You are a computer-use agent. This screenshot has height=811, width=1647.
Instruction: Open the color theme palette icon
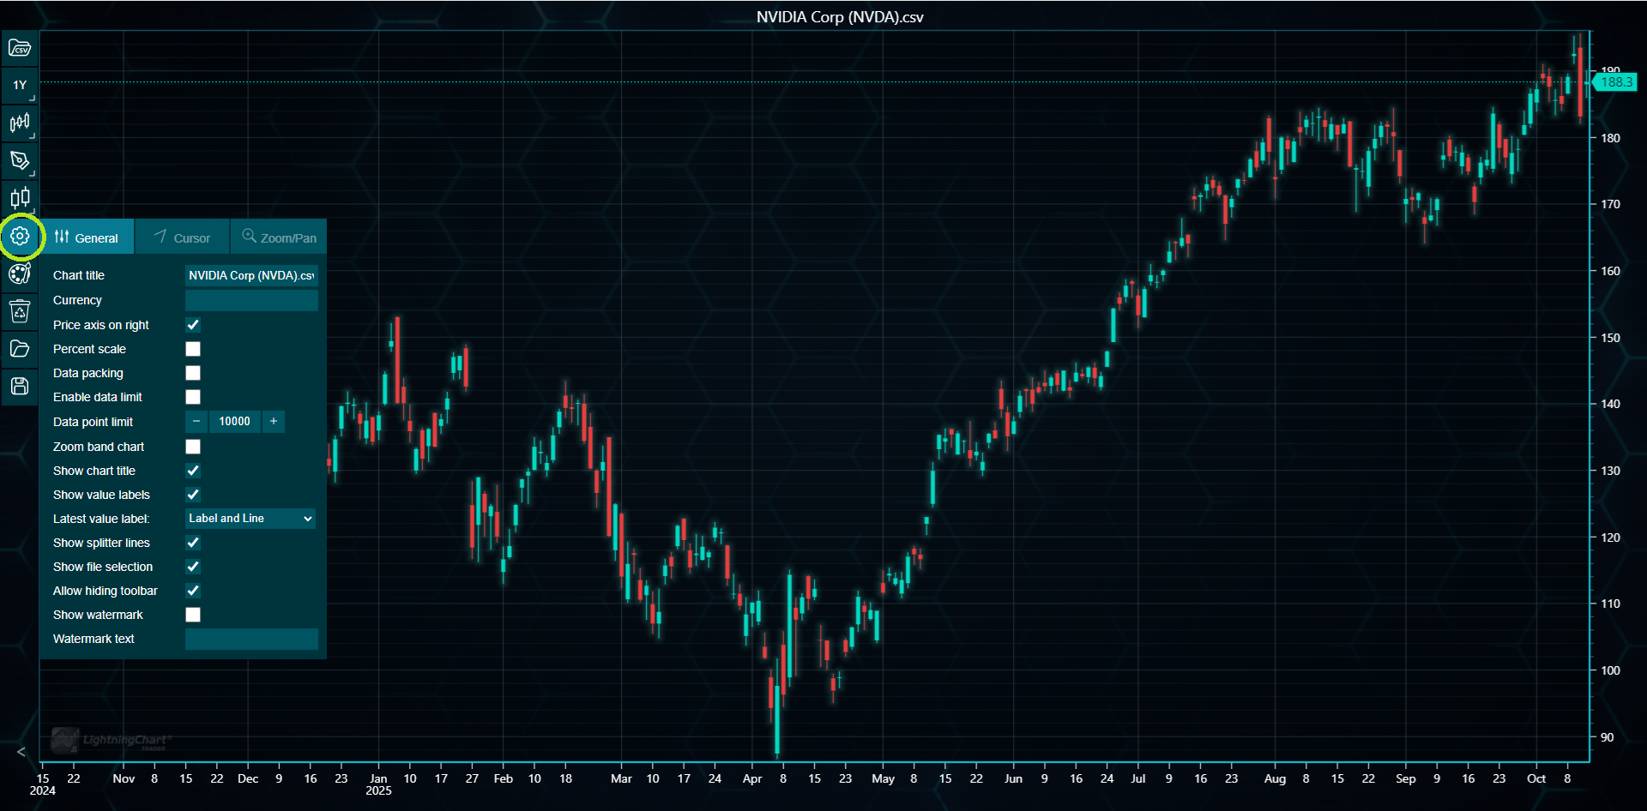tap(20, 273)
